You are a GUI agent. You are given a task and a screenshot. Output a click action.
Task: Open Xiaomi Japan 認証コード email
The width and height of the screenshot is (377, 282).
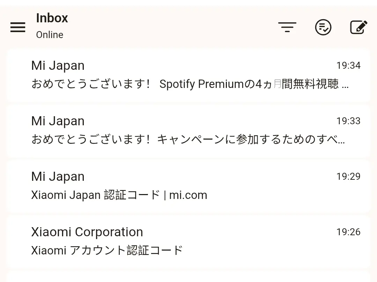tap(188, 186)
